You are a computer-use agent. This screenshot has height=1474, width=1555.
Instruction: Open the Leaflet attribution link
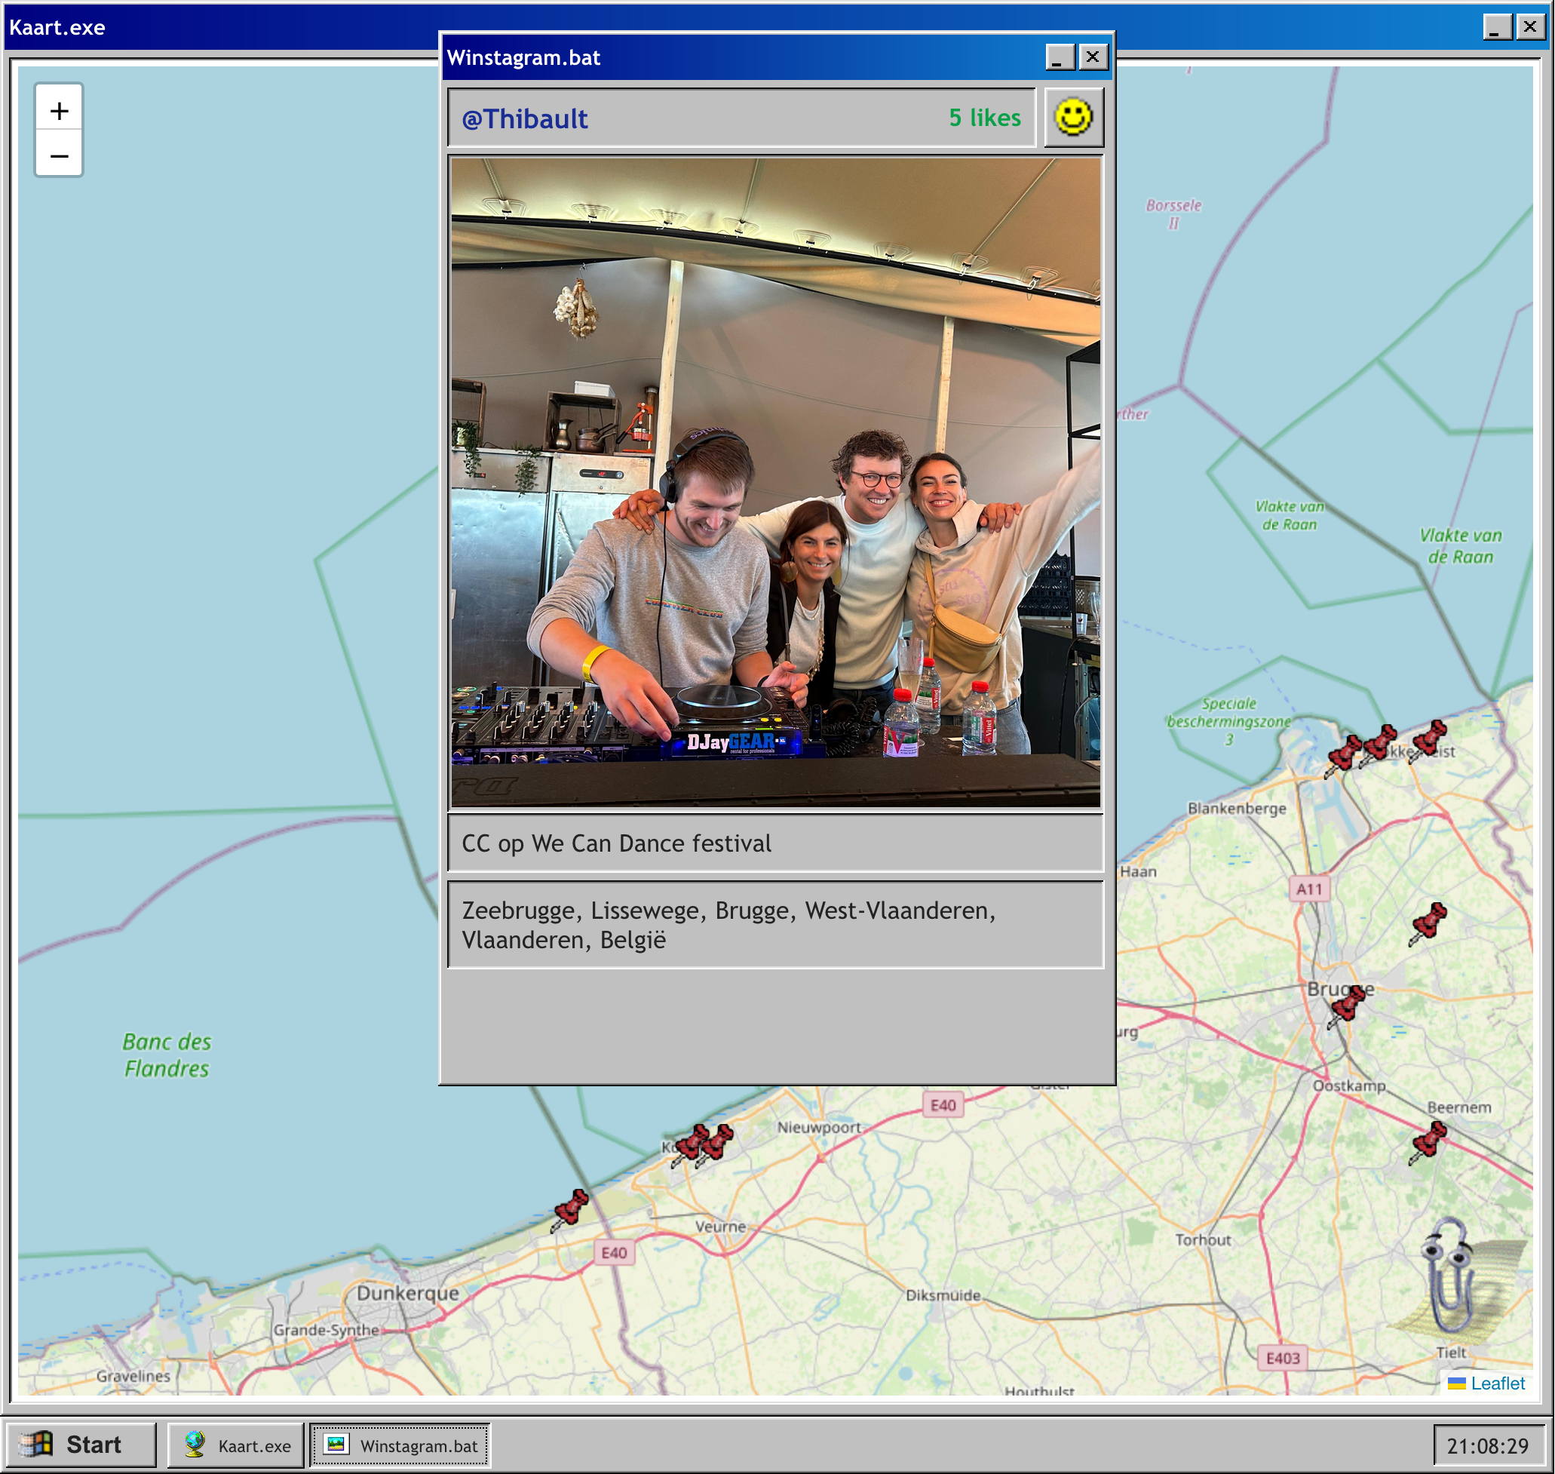[1497, 1383]
